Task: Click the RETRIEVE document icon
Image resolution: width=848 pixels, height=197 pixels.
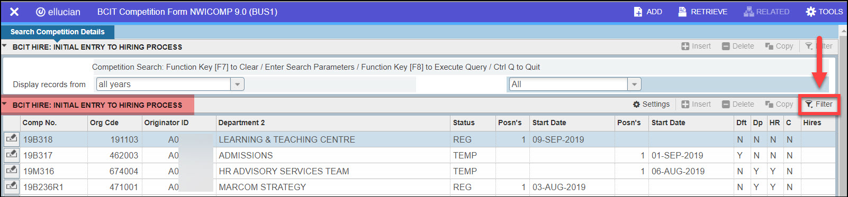Action: tap(682, 12)
